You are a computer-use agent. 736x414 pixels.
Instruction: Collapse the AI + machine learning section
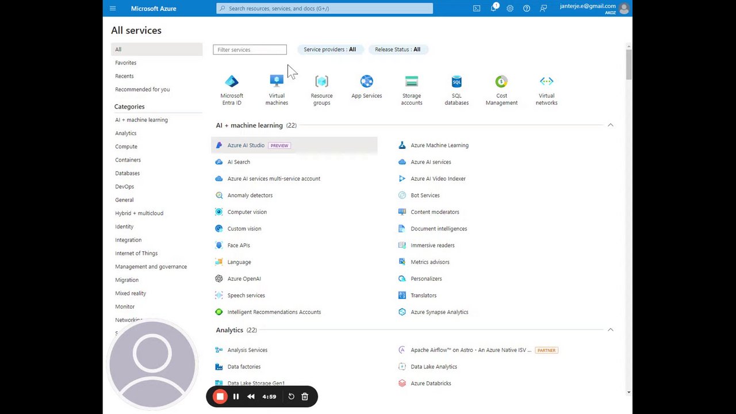coord(611,125)
